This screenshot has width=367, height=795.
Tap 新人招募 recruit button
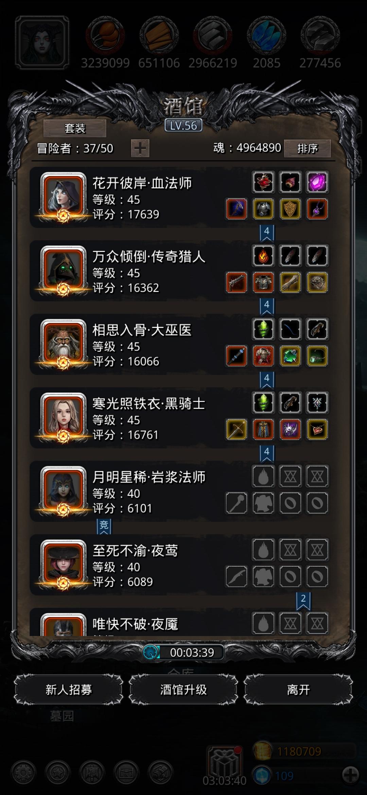pyautogui.click(x=69, y=690)
